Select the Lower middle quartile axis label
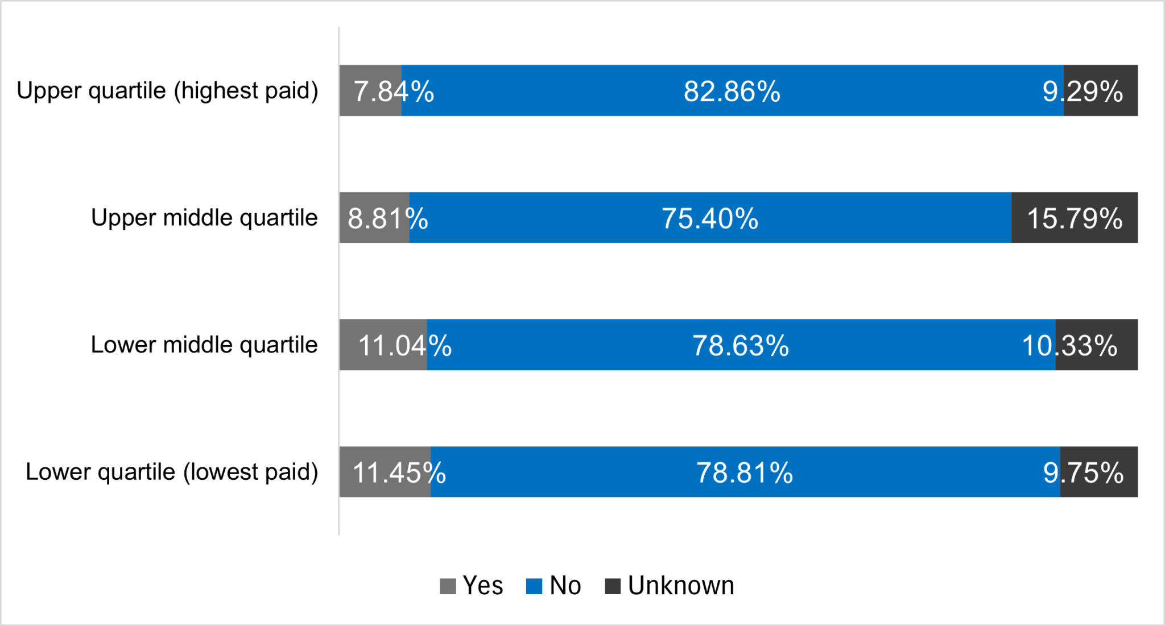The width and height of the screenshot is (1165, 626). pyautogui.click(x=204, y=345)
